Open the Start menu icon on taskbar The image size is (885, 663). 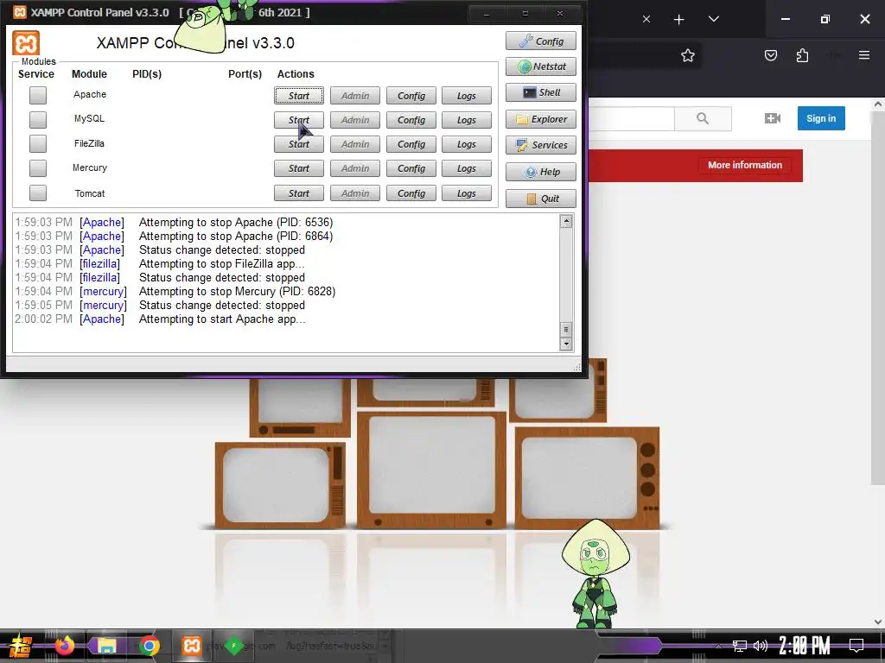19,646
